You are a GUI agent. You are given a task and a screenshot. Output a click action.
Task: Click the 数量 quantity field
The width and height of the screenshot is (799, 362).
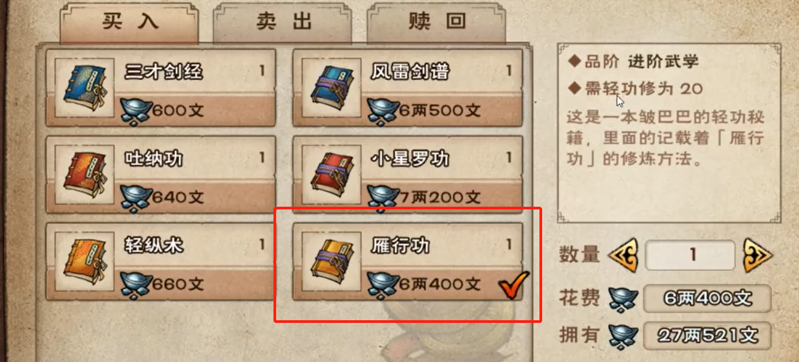(x=690, y=255)
